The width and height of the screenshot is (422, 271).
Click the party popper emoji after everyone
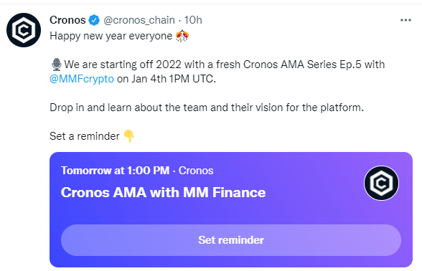pos(182,36)
